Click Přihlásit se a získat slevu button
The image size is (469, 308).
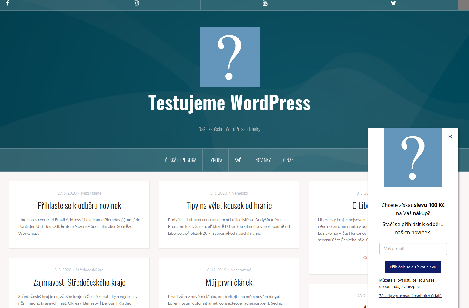click(413, 267)
